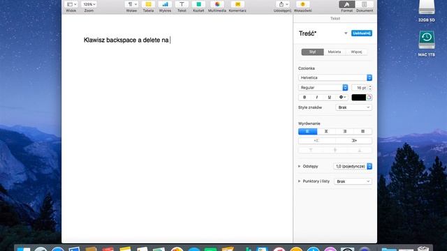Click the font size stepper arrows

click(x=370, y=88)
